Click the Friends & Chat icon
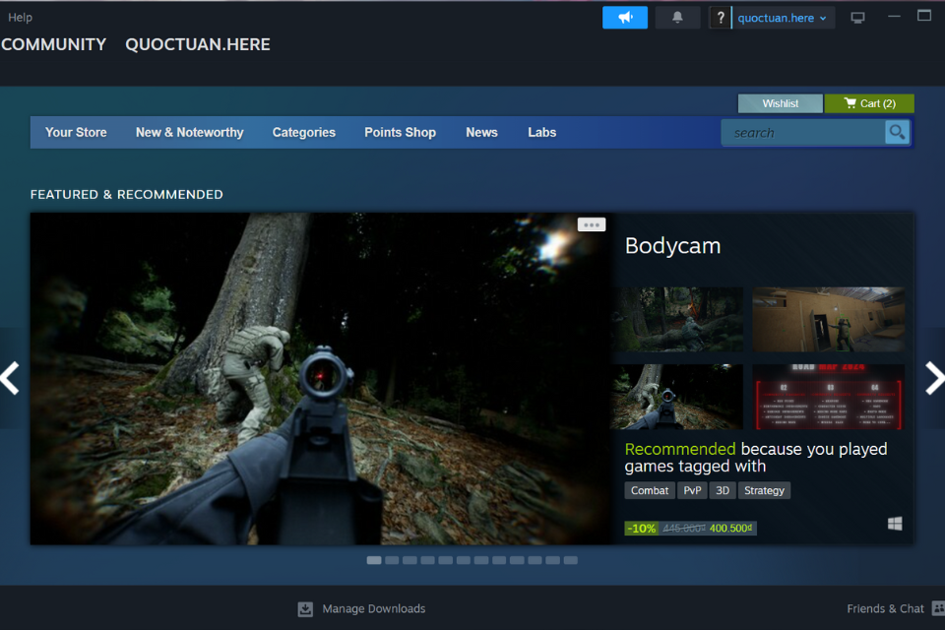 click(x=938, y=608)
